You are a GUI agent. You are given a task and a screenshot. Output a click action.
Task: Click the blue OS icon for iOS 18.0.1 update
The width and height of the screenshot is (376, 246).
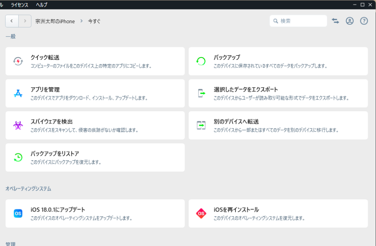point(18,213)
